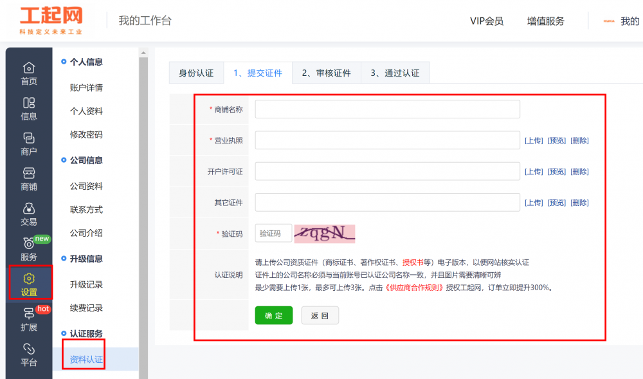
Task: Open 修改密码 in the side menu
Action: coord(86,134)
